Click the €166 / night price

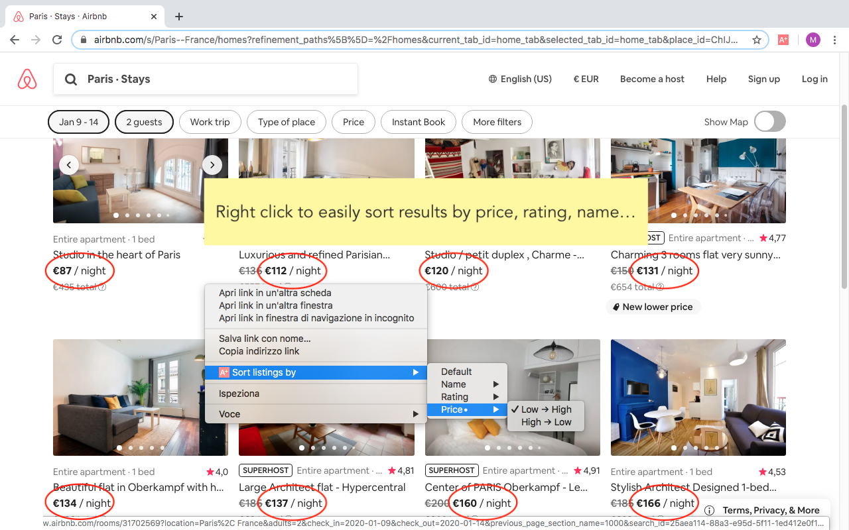pyautogui.click(x=665, y=503)
